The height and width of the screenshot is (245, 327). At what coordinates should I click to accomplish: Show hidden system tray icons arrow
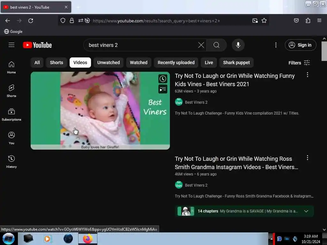271,239
